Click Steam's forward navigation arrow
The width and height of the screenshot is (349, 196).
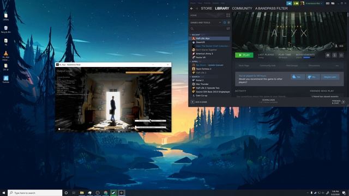tap(197, 9)
